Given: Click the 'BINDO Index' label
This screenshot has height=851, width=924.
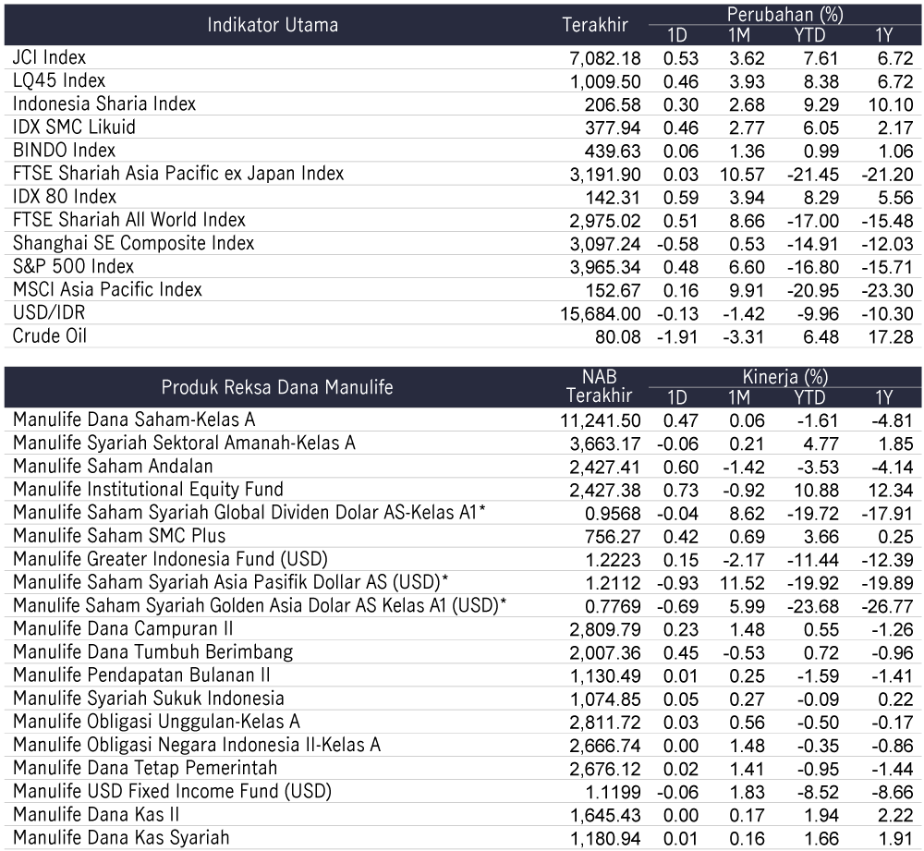Looking at the screenshot, I should click(65, 151).
